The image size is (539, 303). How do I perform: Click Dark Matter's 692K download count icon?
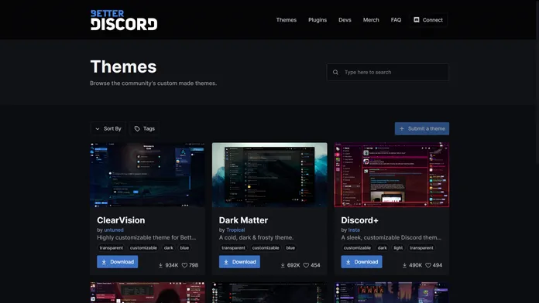(x=283, y=265)
